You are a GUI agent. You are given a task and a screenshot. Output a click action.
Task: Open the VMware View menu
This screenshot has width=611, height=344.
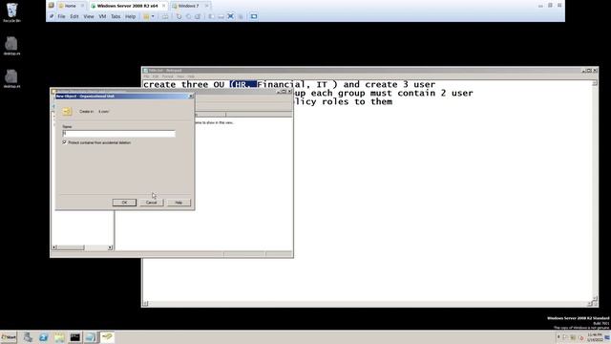click(x=89, y=16)
